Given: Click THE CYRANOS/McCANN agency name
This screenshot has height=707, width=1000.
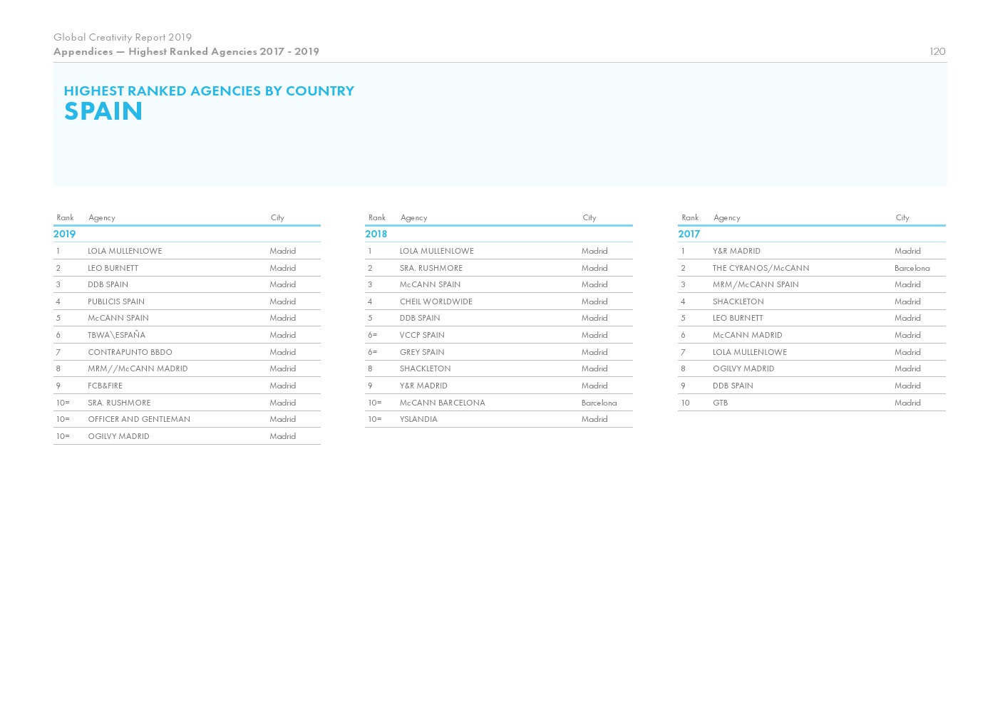Looking at the screenshot, I should [761, 268].
